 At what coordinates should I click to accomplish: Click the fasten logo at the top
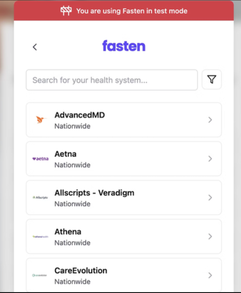(x=123, y=46)
